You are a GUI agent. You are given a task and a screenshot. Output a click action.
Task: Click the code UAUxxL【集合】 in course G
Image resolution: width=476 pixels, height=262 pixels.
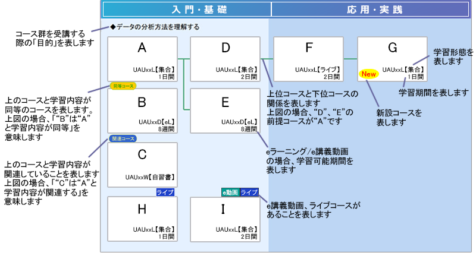(x=403, y=70)
